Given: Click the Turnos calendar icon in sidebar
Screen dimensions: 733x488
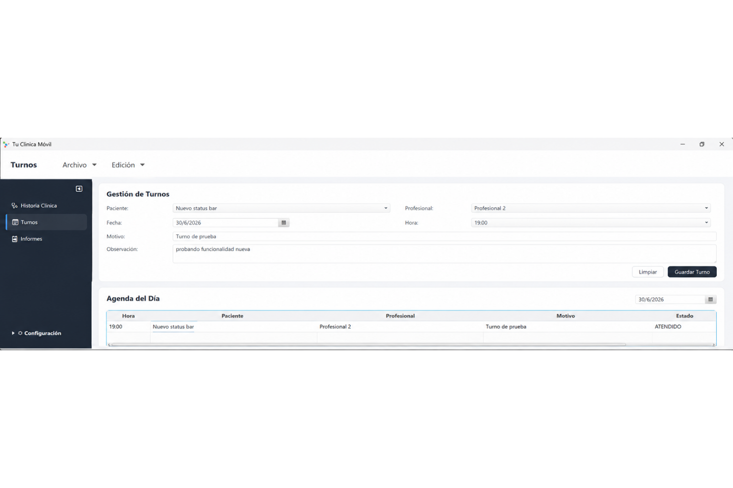Looking at the screenshot, I should tap(15, 222).
